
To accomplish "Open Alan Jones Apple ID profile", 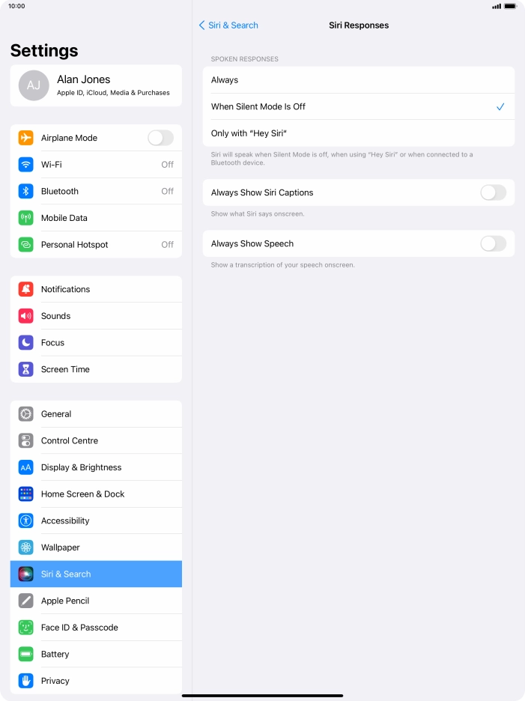I will [96, 85].
